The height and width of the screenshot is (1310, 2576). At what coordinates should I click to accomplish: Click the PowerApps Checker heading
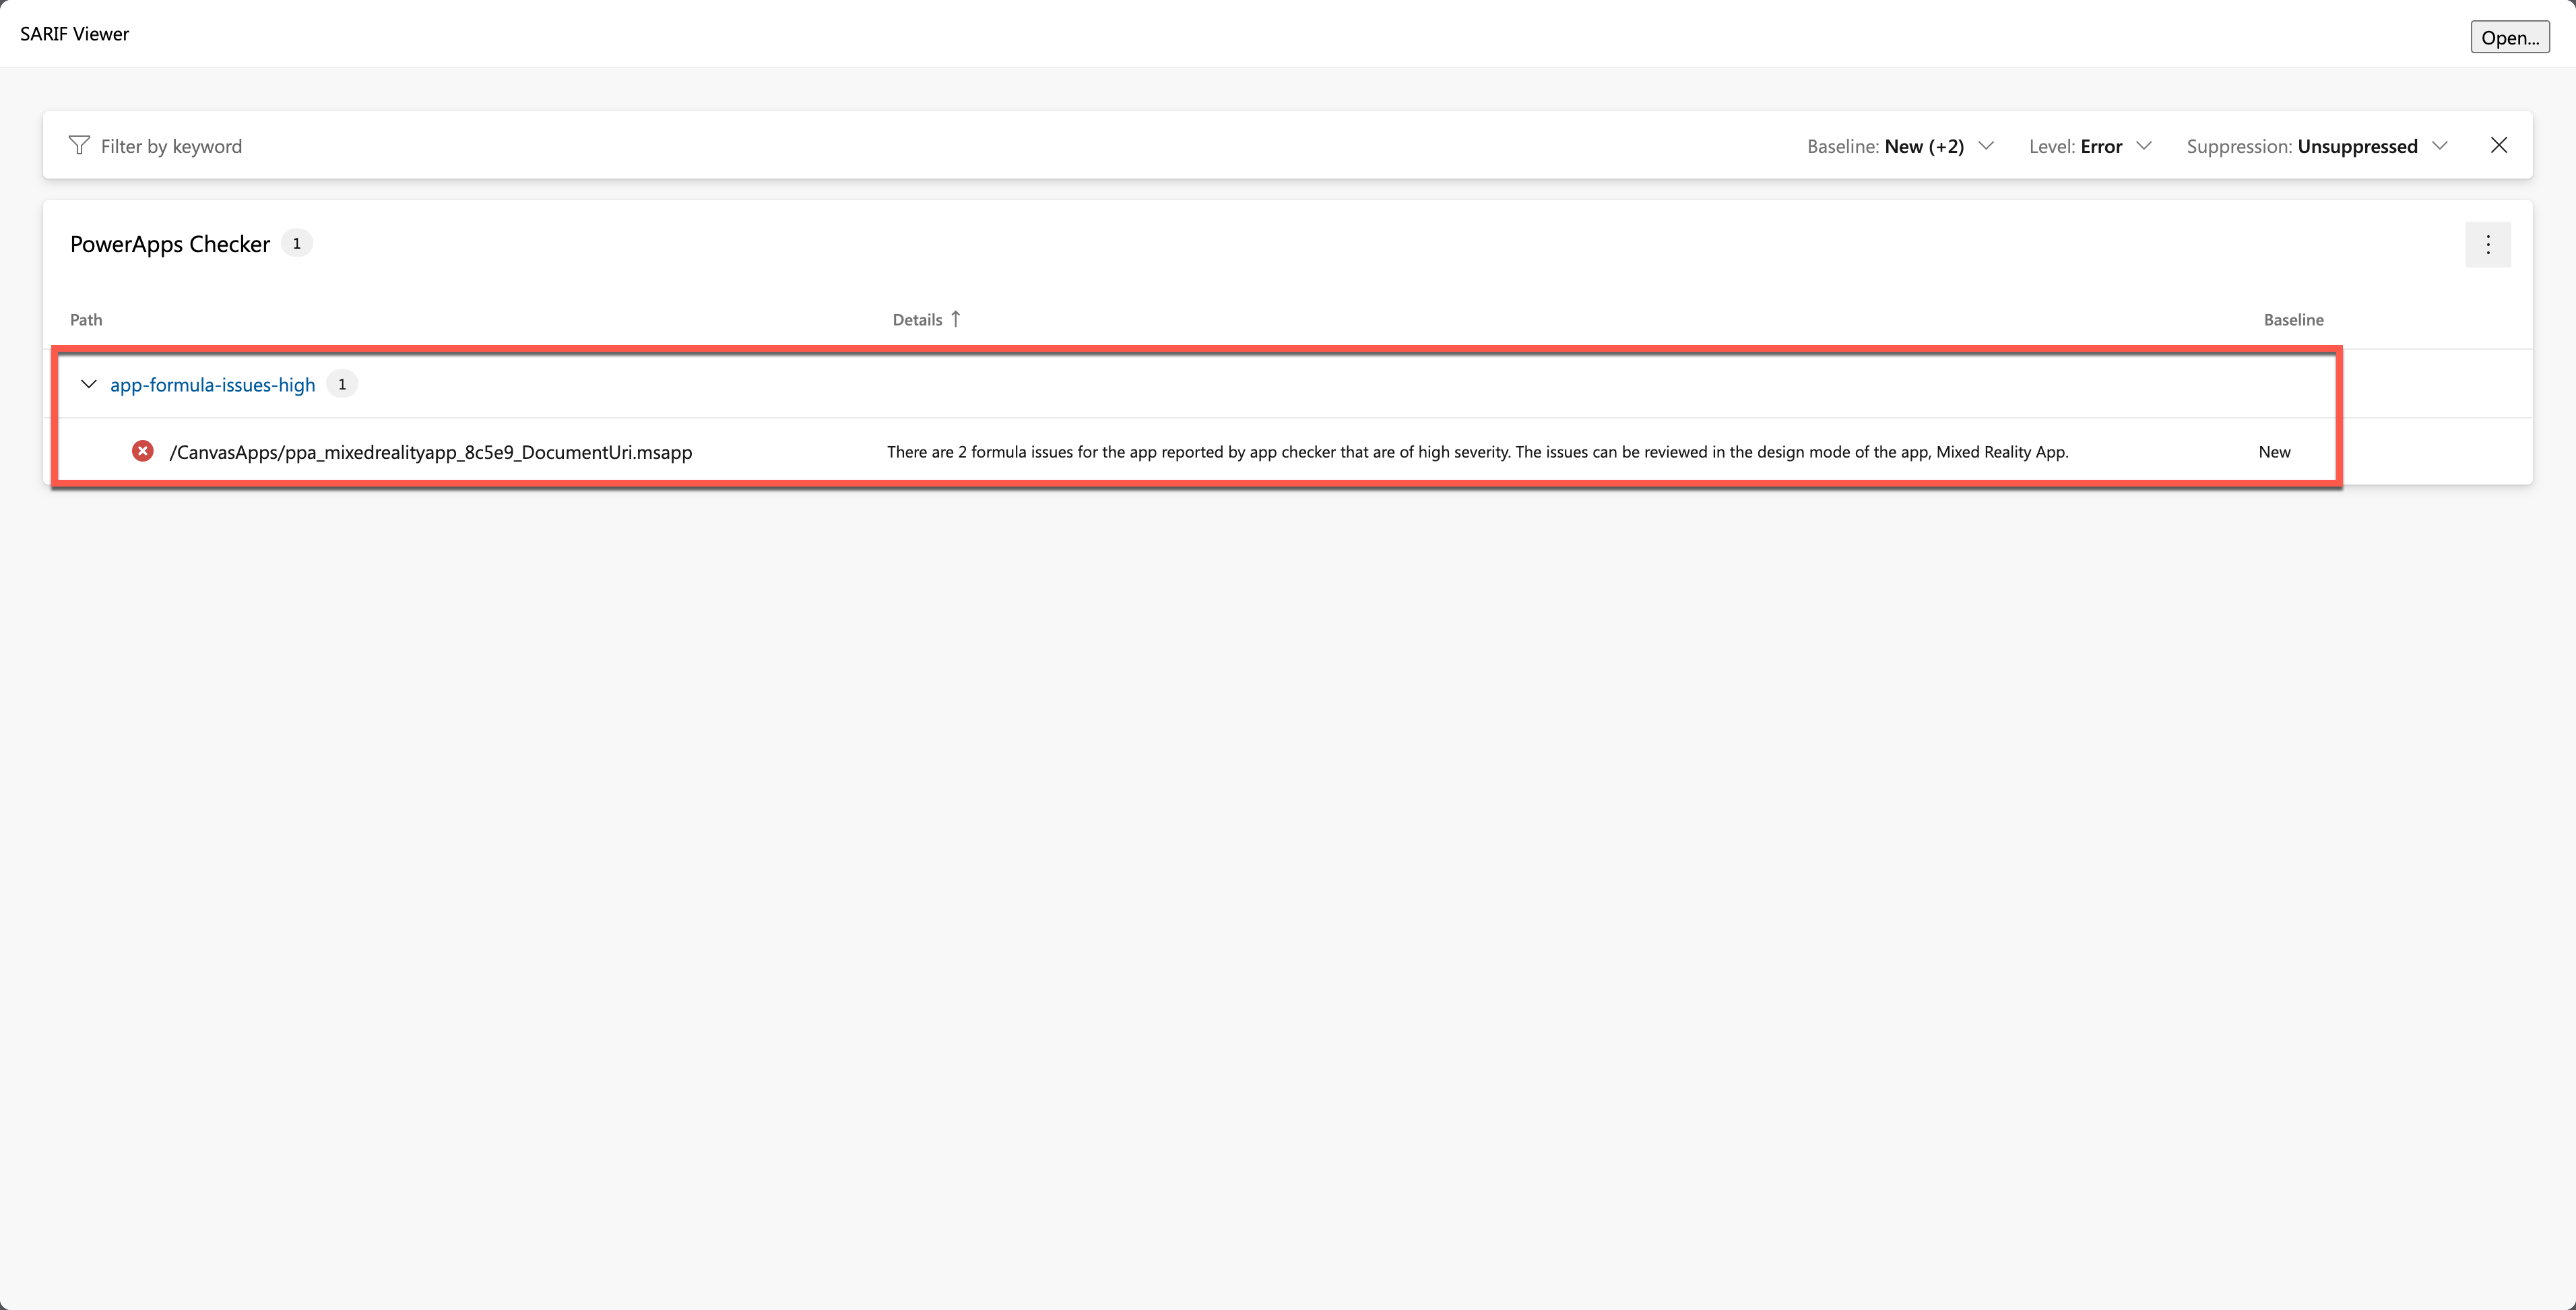point(170,244)
